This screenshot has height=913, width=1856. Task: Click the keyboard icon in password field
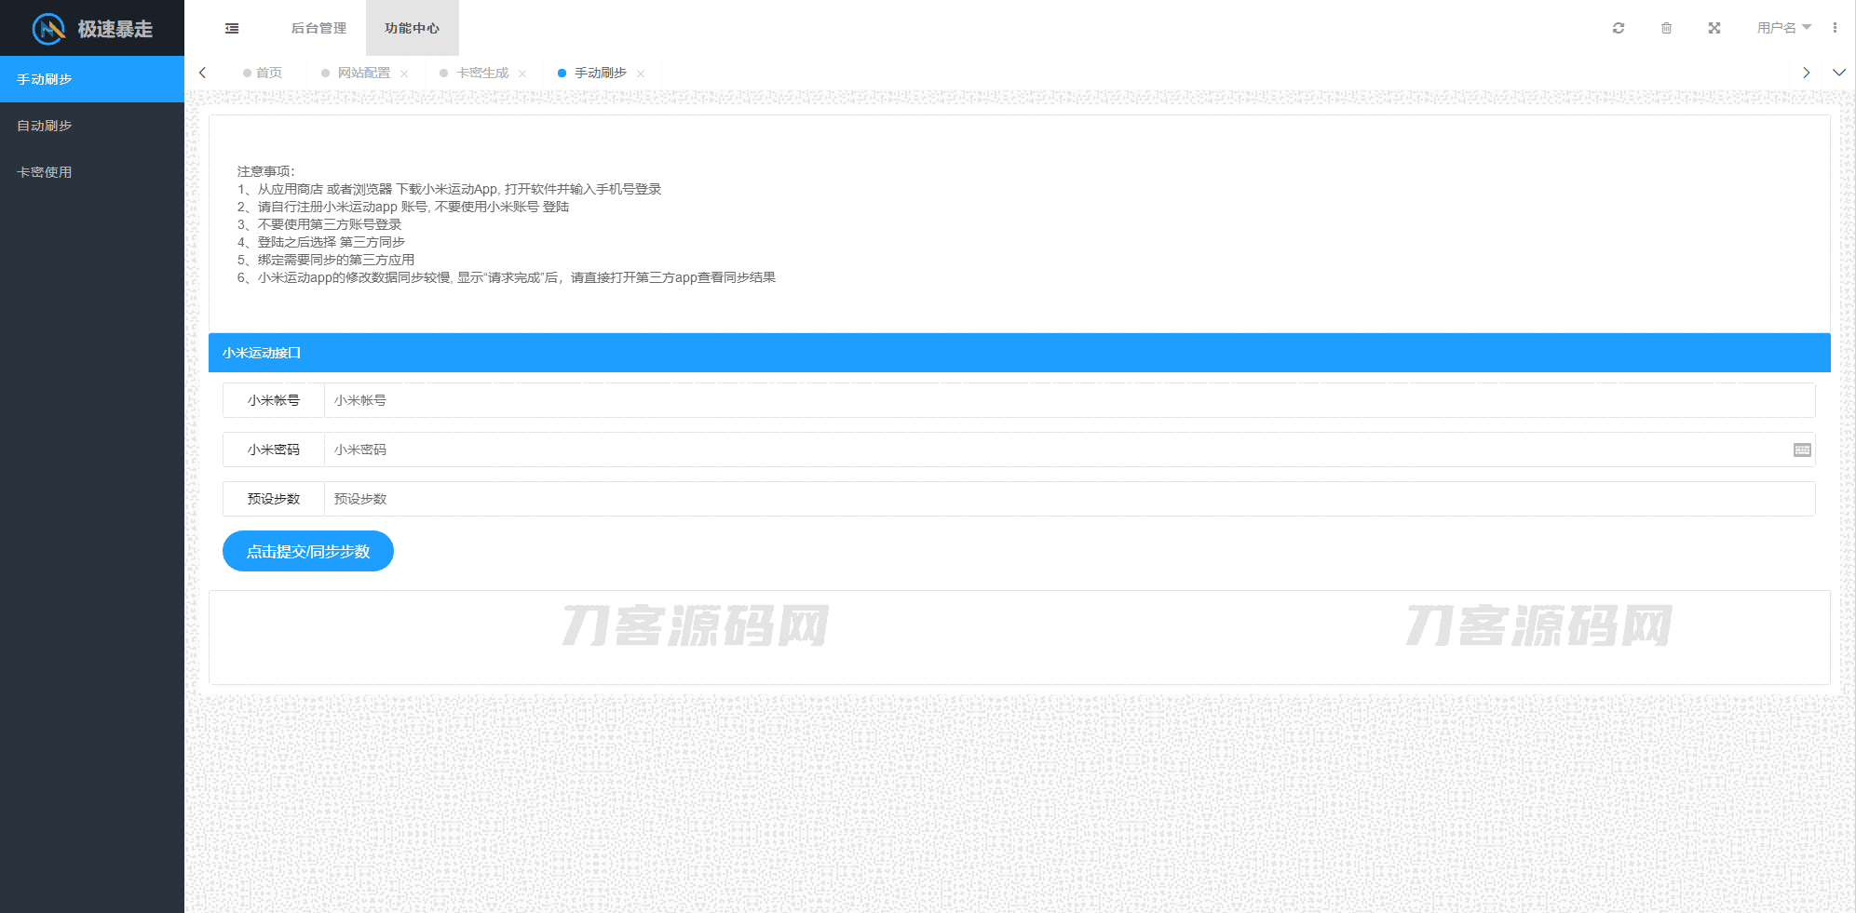[x=1802, y=450]
